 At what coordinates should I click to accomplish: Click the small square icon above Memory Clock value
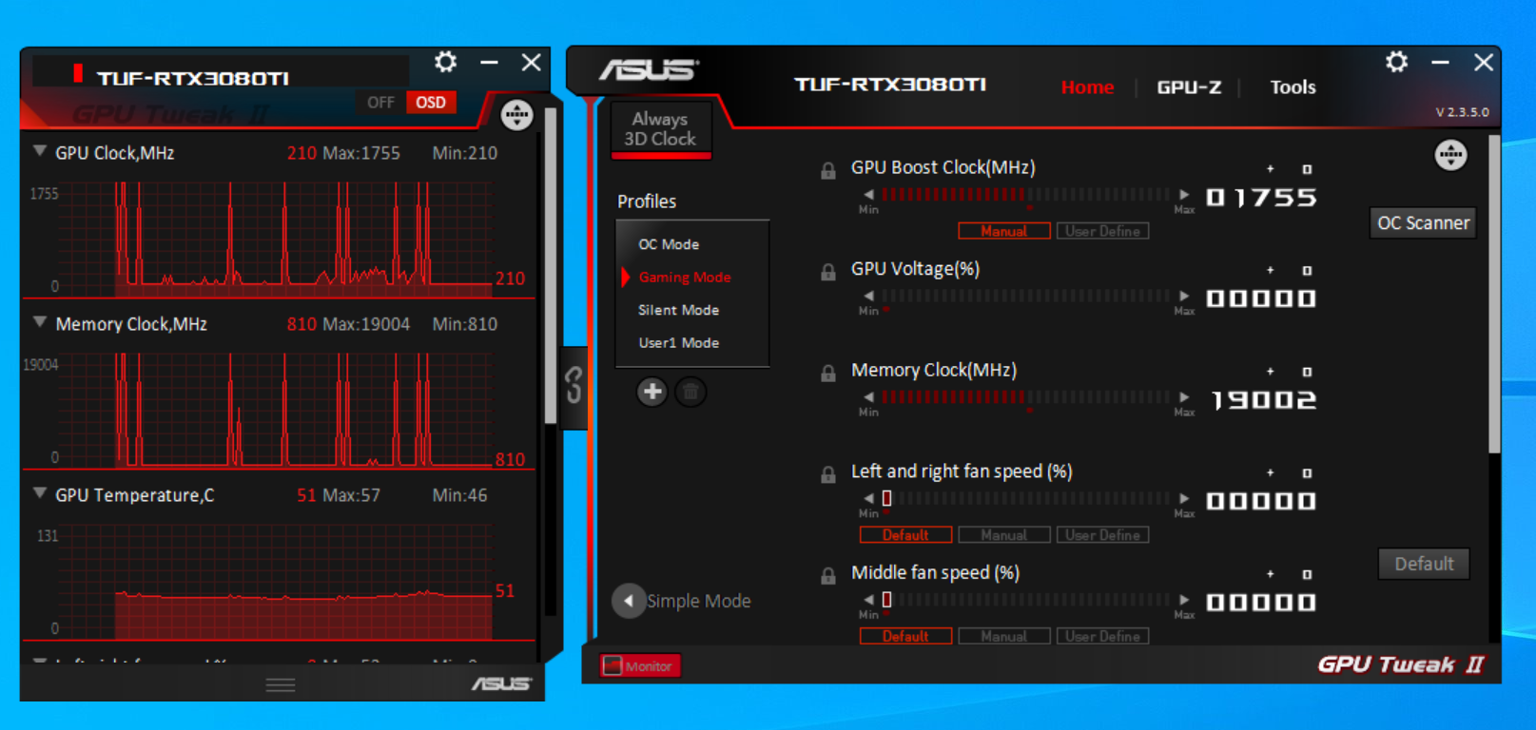point(1307,372)
